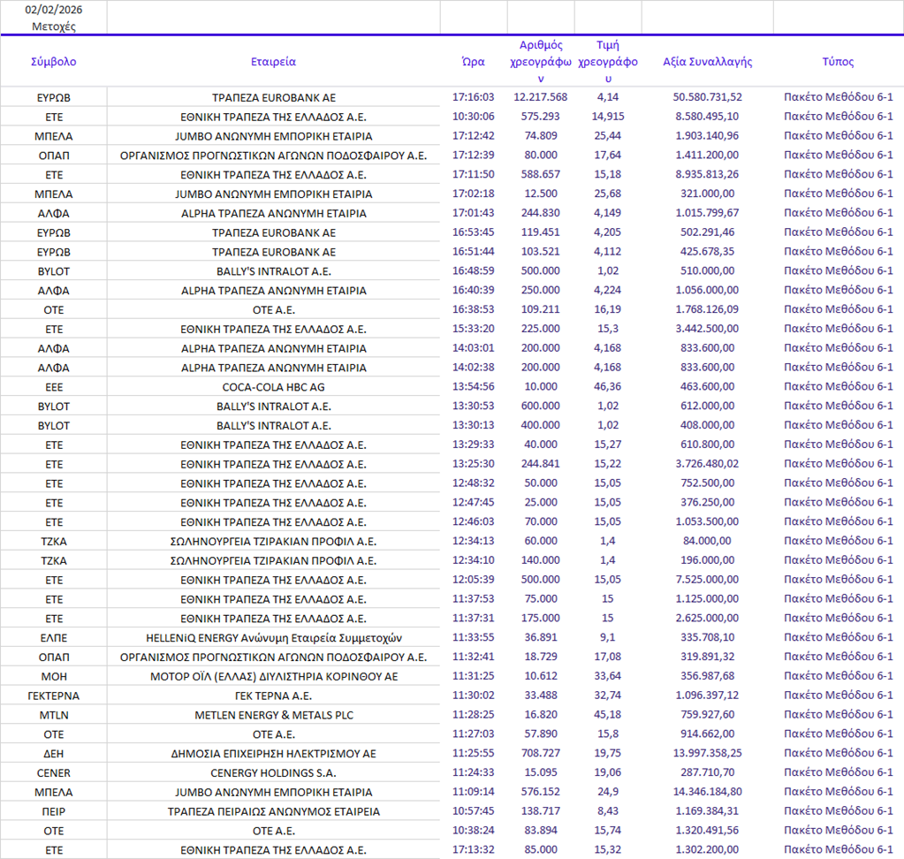Select the value cell 612.000,00

coord(708,406)
